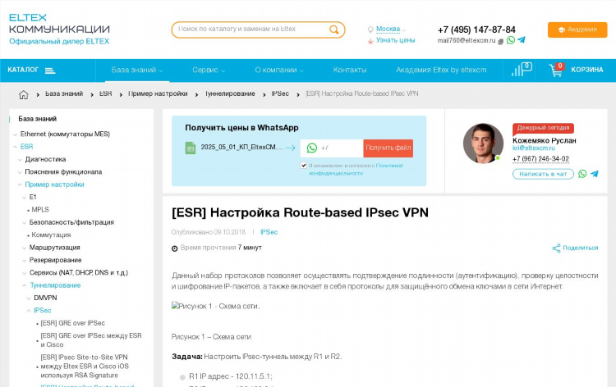Go to the Контакты page
Screen dimensions: 616x387
(x=350, y=71)
